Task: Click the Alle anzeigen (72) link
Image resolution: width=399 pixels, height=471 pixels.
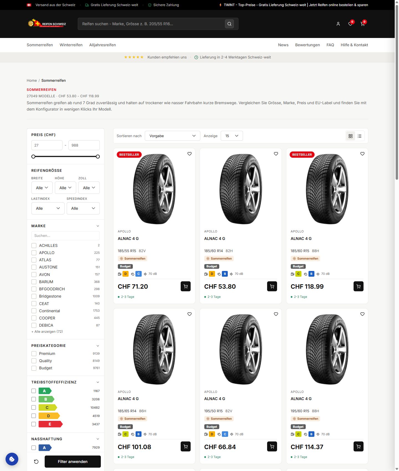Action: pos(47,332)
